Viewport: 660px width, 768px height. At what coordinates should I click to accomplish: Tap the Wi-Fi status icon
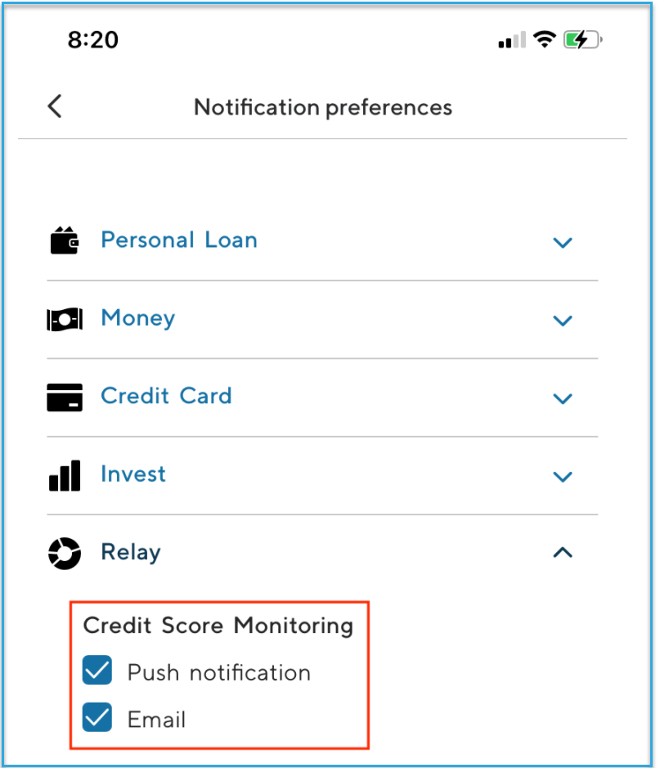pyautogui.click(x=544, y=39)
